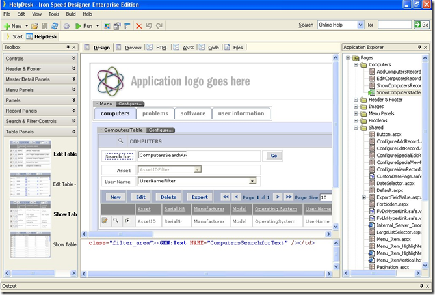The height and width of the screenshot is (295, 435).
Task: Switch to the Preview tab
Action: pos(133,48)
